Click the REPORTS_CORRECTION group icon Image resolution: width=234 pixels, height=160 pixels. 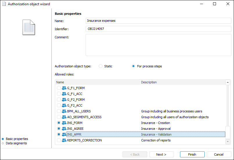64,140
